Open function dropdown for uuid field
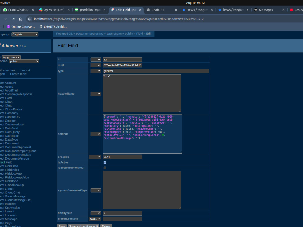Screen dimensions: 303x227 click(96, 65)
